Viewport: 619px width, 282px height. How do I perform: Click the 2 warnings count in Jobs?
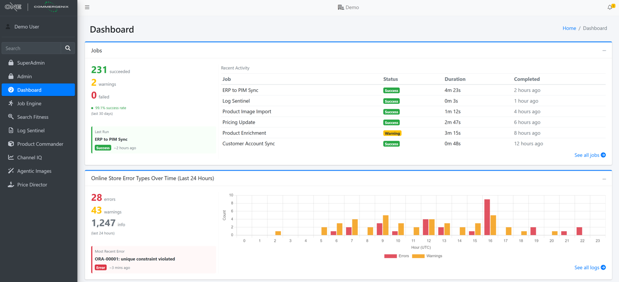pos(94,83)
